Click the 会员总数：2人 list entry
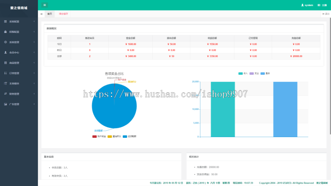The width and height of the screenshot is (331, 186). (x=60, y=168)
